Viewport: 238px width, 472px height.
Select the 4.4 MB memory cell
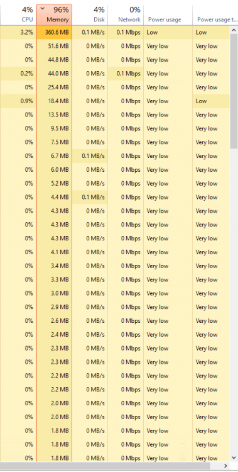(x=55, y=197)
